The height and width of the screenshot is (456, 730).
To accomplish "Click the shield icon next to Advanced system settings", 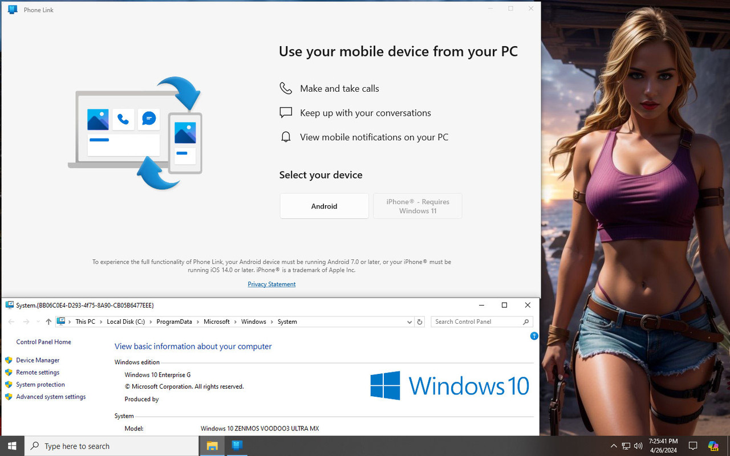I will (x=9, y=397).
